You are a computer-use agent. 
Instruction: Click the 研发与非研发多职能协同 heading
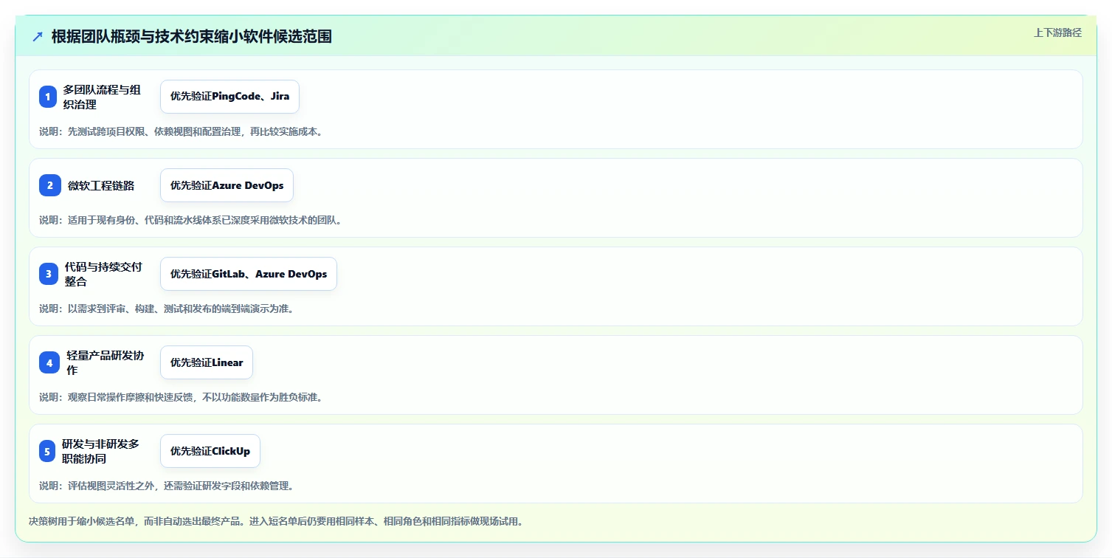pyautogui.click(x=100, y=451)
